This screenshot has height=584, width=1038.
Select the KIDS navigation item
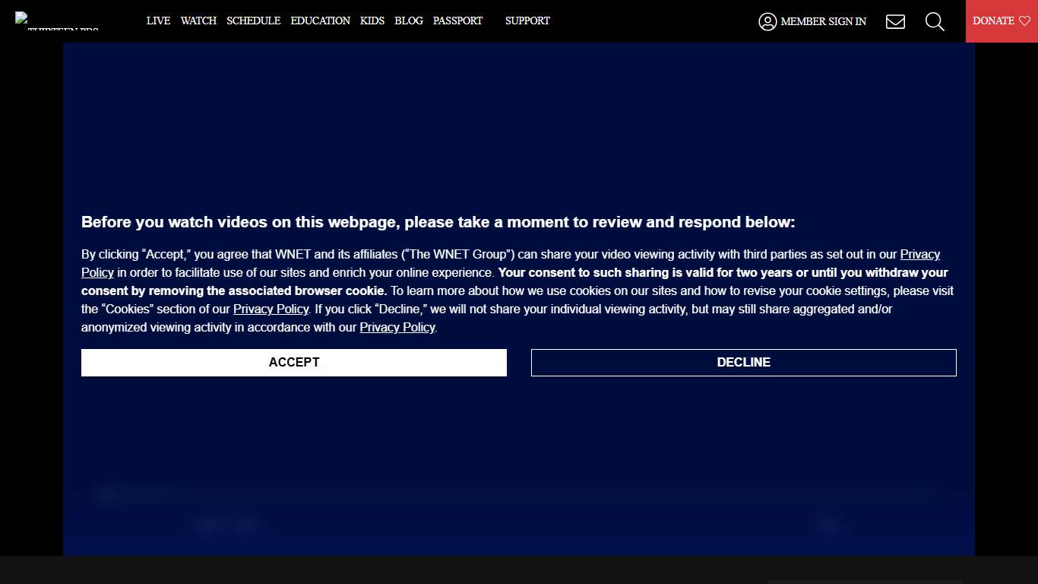(372, 21)
